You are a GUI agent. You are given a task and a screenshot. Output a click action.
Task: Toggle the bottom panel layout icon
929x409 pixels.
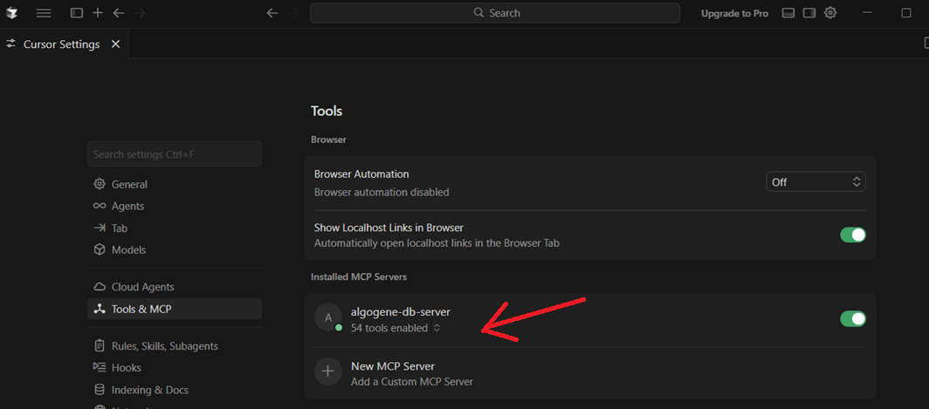(x=788, y=13)
